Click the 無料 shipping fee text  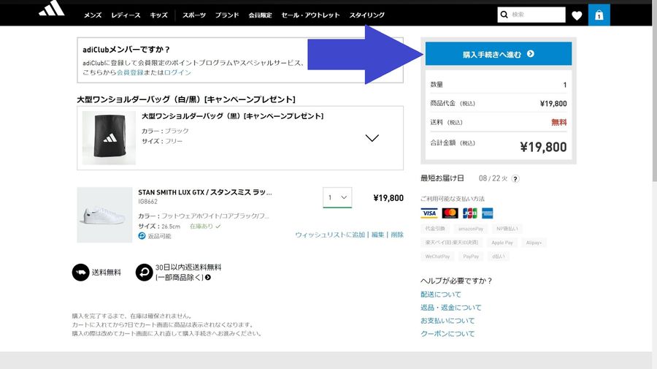pos(559,123)
